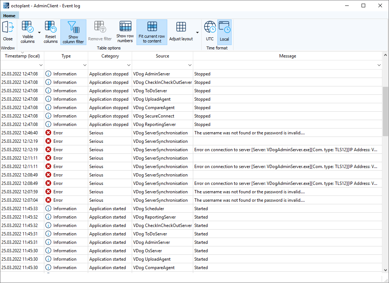The image size is (389, 283).
Task: Switch to the Home ribbon tab
Action: pyautogui.click(x=9, y=15)
